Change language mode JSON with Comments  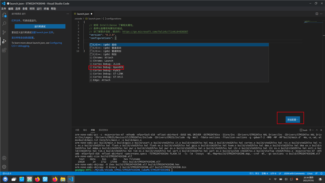(294, 174)
